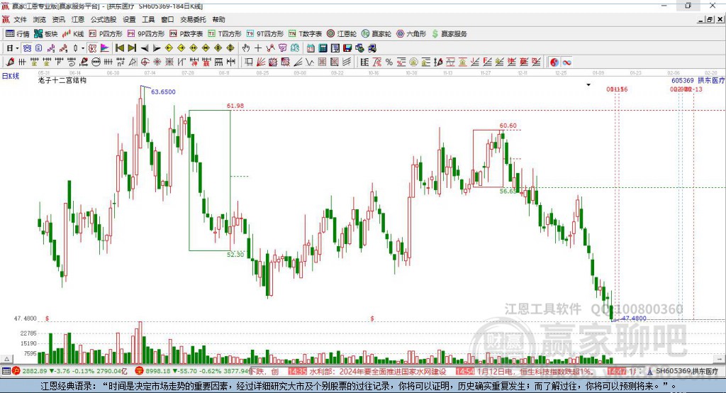This screenshot has width=726, height=393.
Task: Select the hand pan tool
Action: 245,48
